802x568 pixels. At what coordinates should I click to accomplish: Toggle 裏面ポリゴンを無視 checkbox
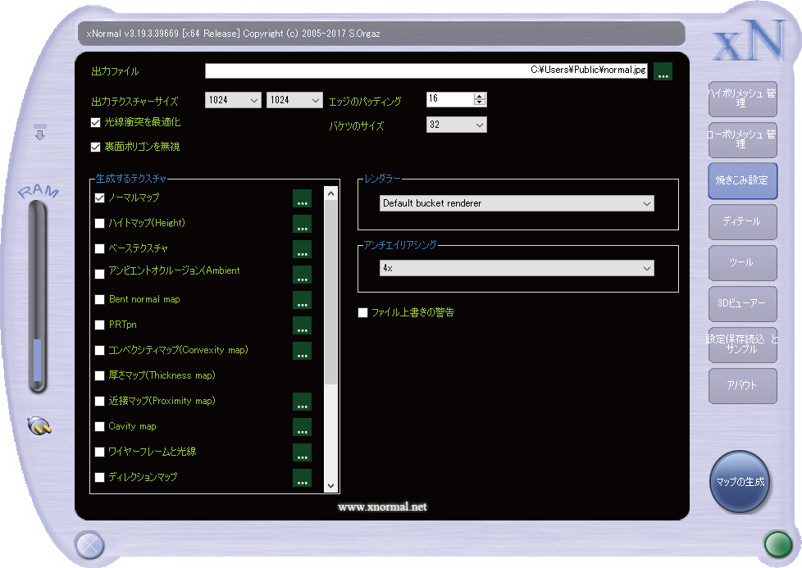tap(95, 148)
